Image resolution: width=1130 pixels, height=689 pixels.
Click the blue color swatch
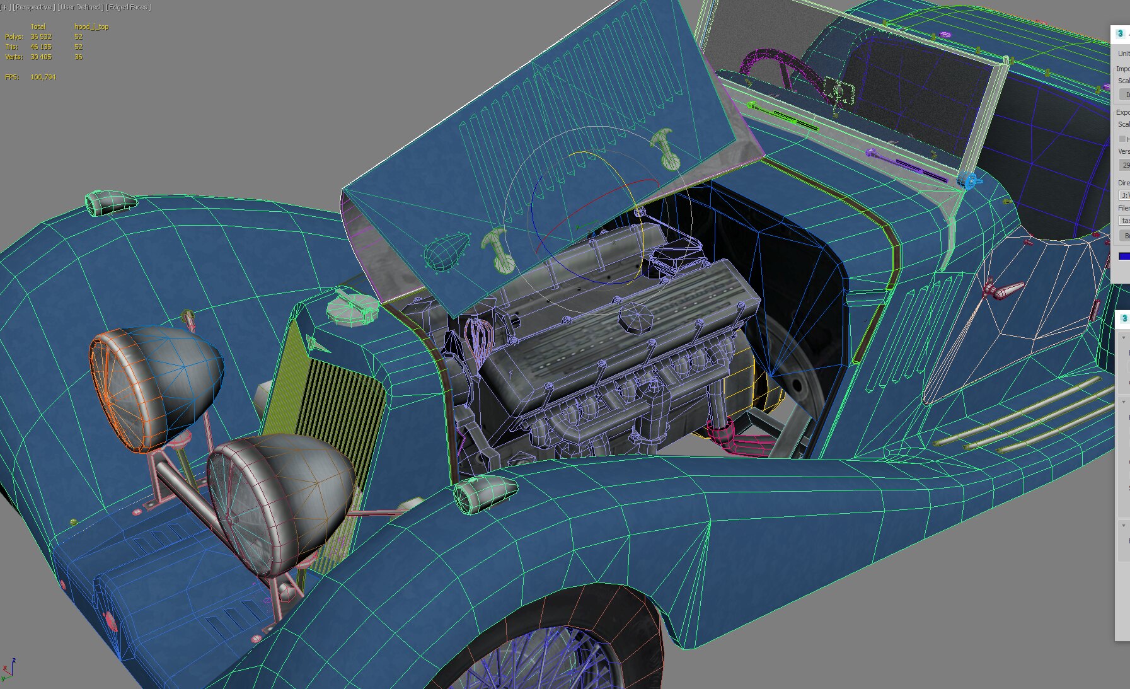(1124, 256)
